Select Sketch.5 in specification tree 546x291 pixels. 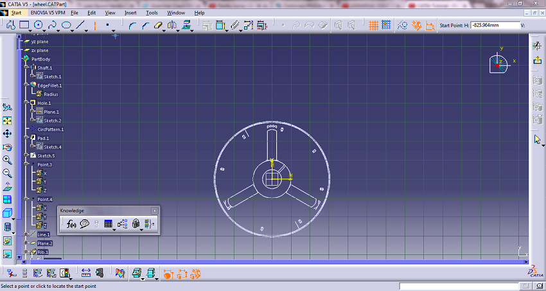(46, 155)
